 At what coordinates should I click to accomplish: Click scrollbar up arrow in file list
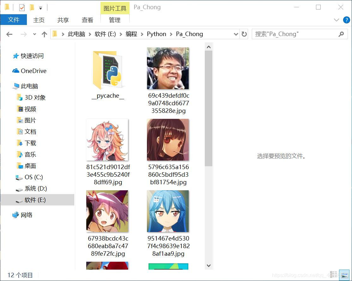[x=209, y=47]
